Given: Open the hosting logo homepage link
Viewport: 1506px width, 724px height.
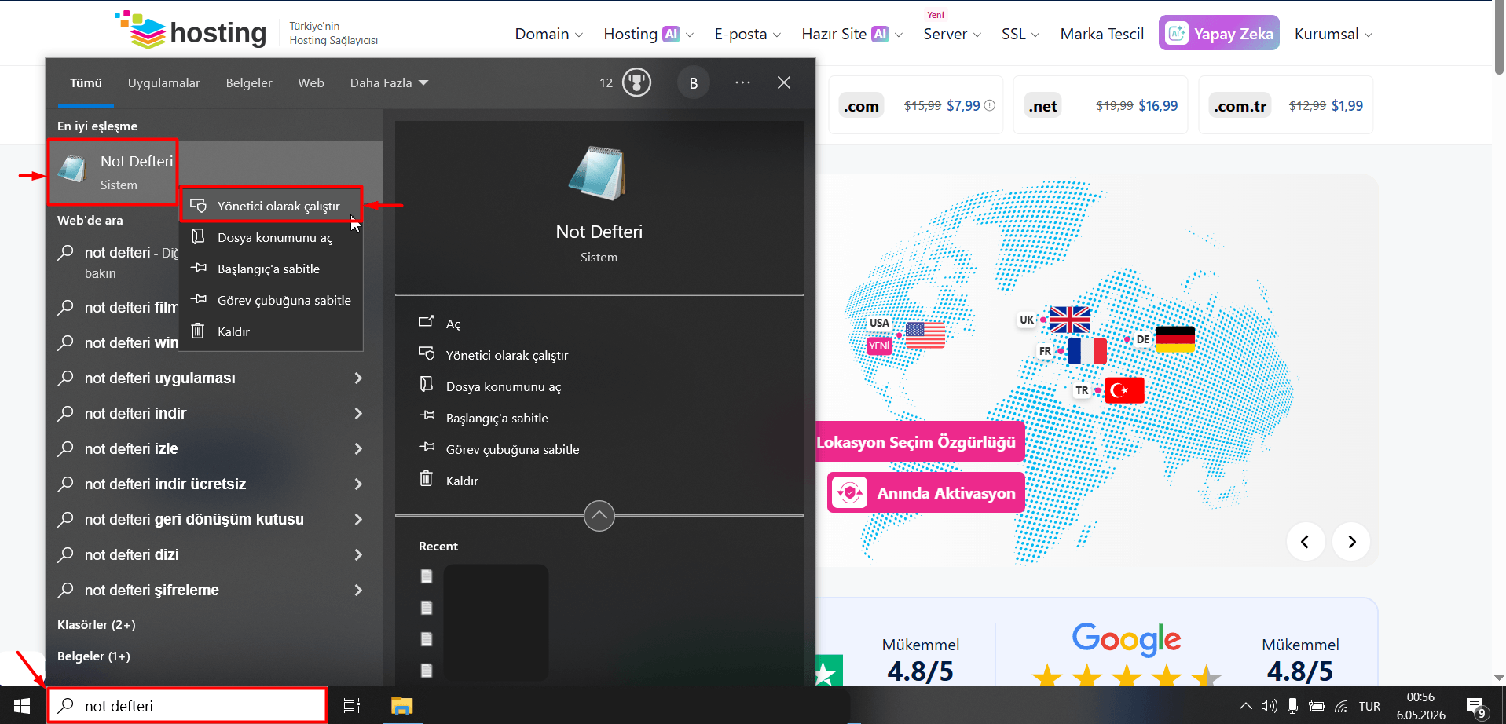Looking at the screenshot, I should [192, 31].
